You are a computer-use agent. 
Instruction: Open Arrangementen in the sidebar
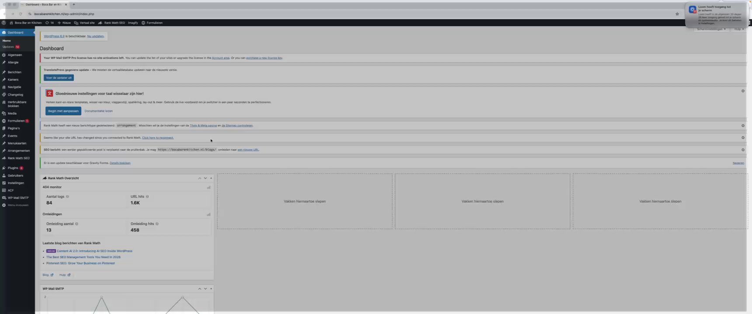point(17,150)
